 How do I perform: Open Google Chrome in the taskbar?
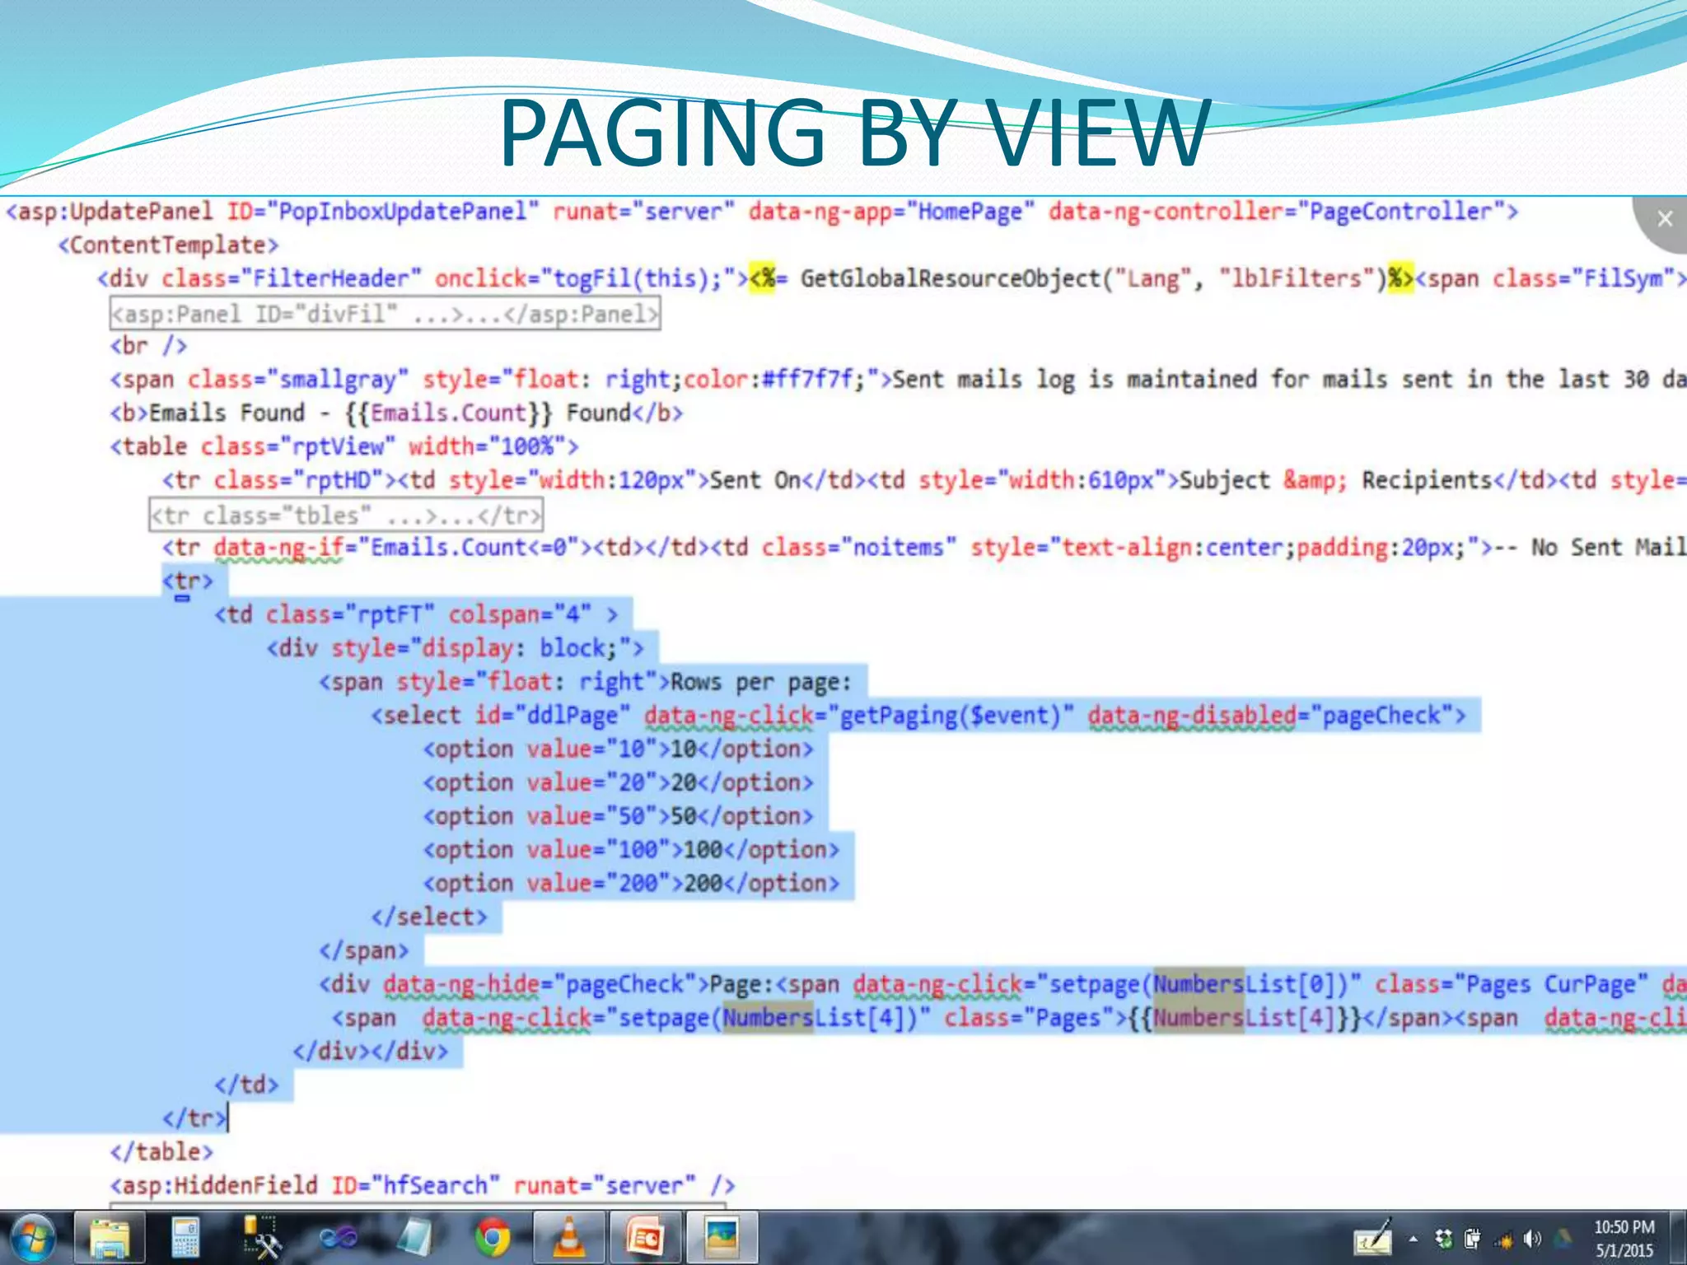pos(492,1238)
